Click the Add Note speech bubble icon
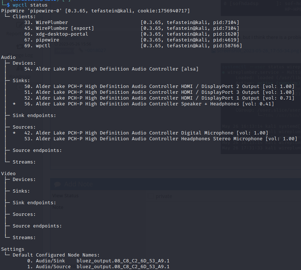This screenshot has width=301, height=270. 57,184
